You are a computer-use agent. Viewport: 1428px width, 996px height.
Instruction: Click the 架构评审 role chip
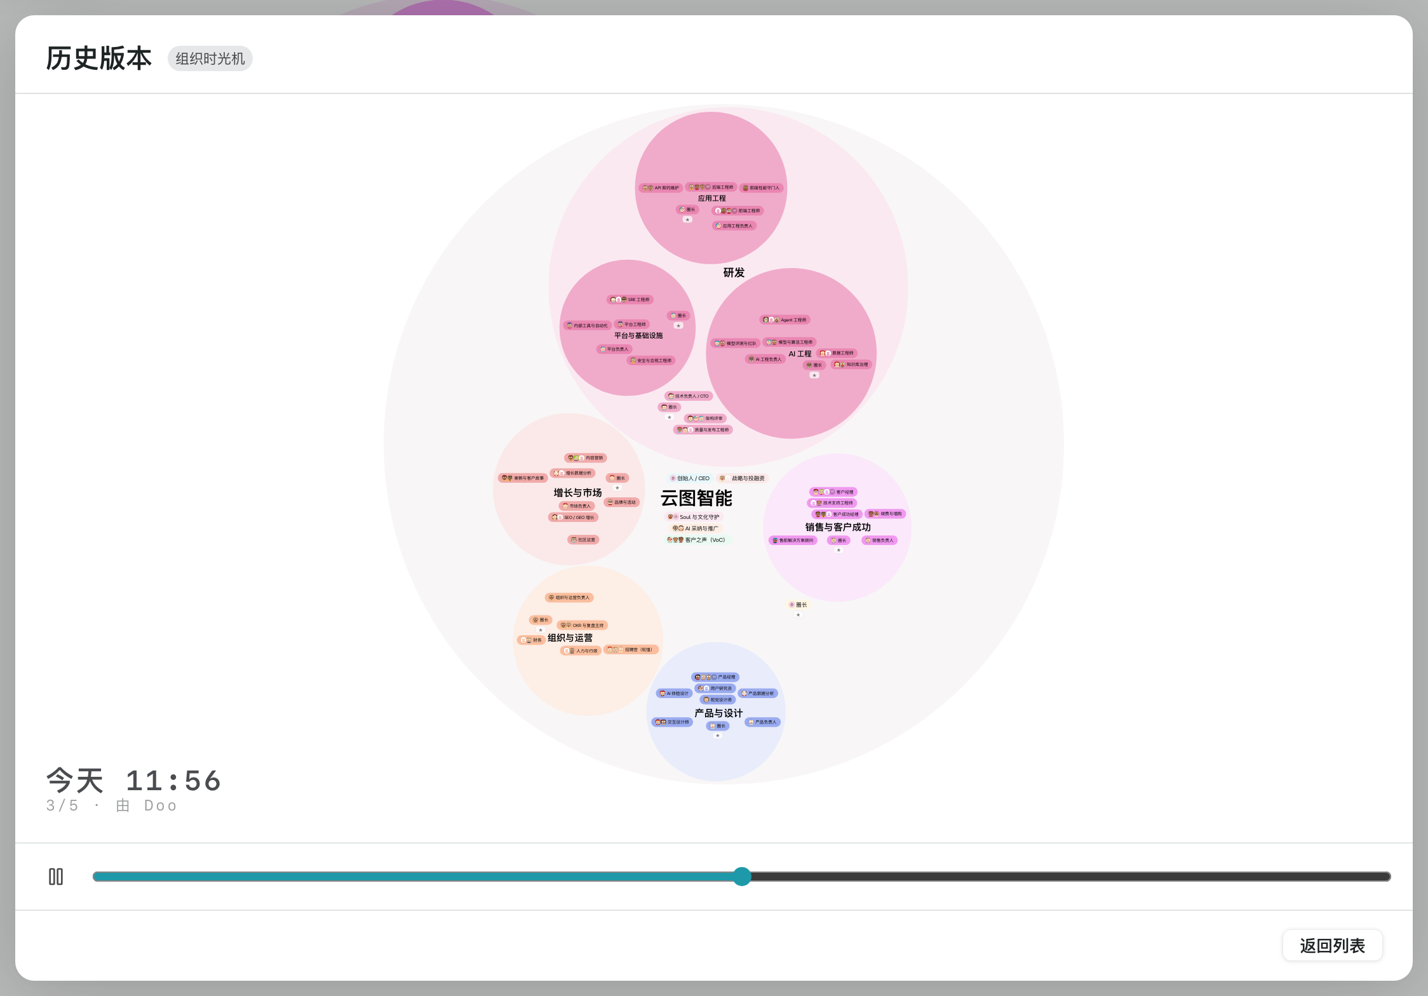click(706, 419)
